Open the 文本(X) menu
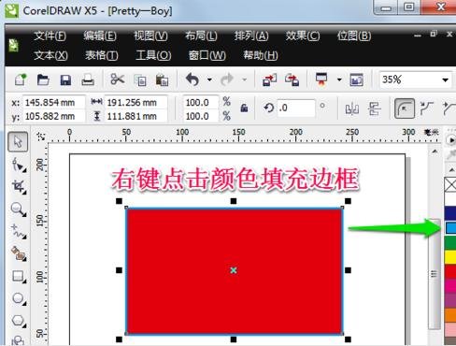The image size is (456, 346). tap(50, 55)
